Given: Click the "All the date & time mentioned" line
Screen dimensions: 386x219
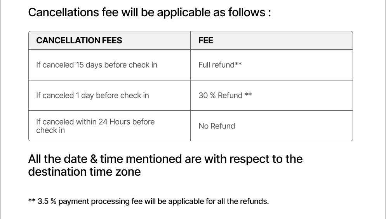Looking at the screenshot, I should coord(165,159).
